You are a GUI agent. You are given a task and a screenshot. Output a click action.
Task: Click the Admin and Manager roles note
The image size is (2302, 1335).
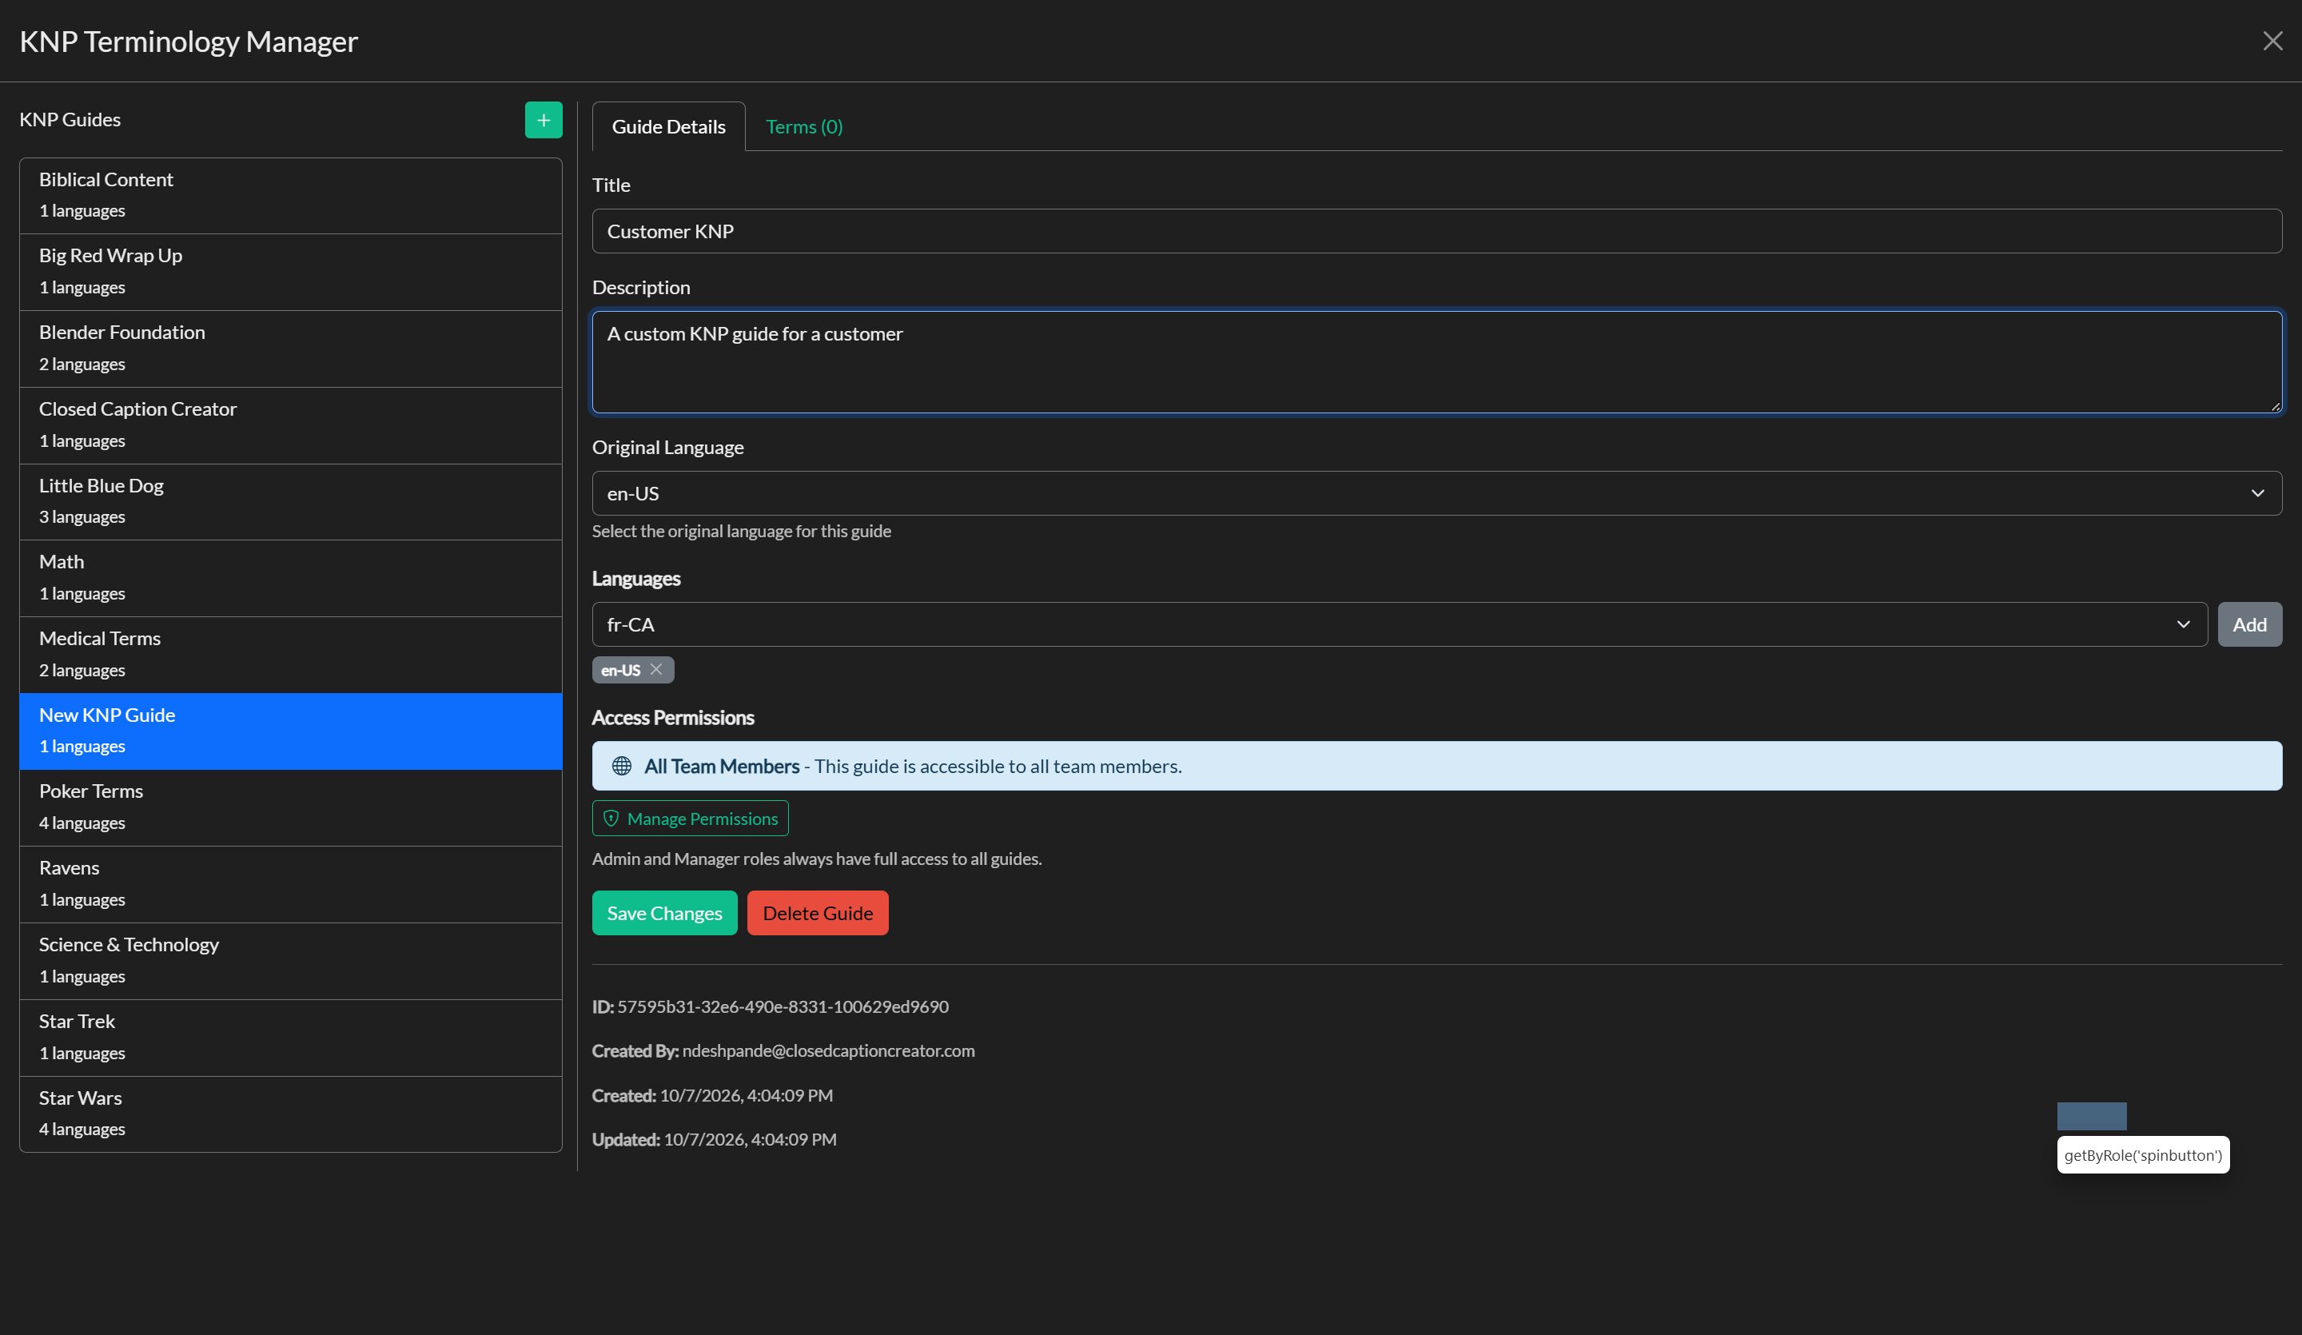click(x=817, y=859)
